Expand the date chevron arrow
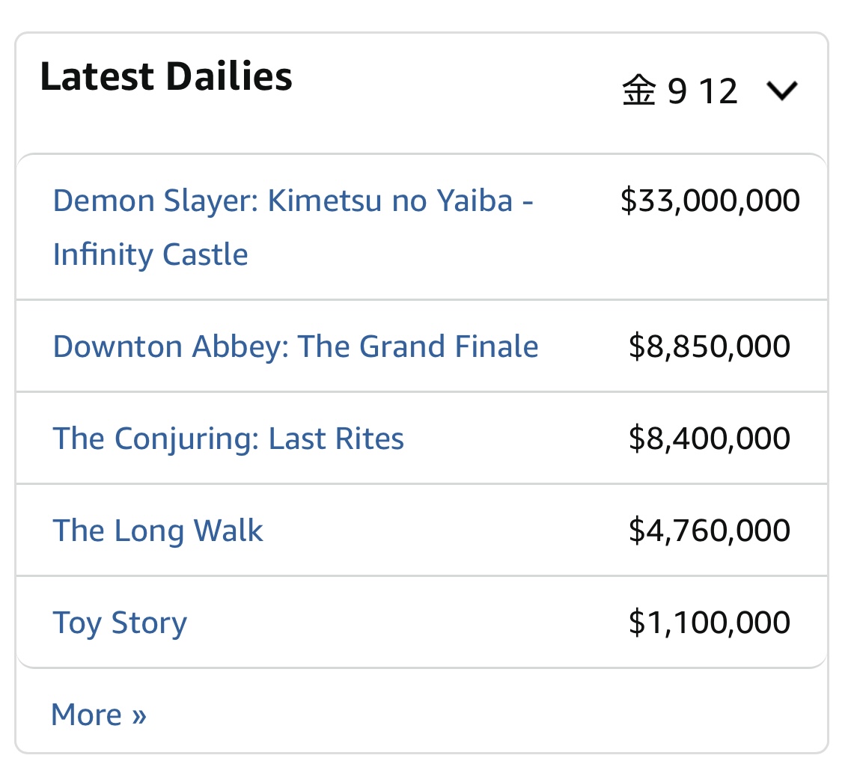863x779 pixels. click(x=781, y=91)
